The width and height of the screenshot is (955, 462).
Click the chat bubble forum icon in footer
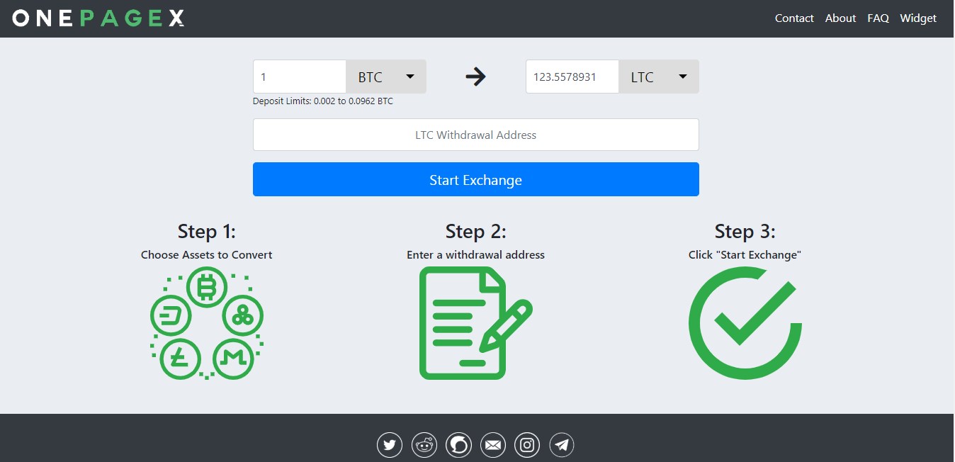click(458, 445)
